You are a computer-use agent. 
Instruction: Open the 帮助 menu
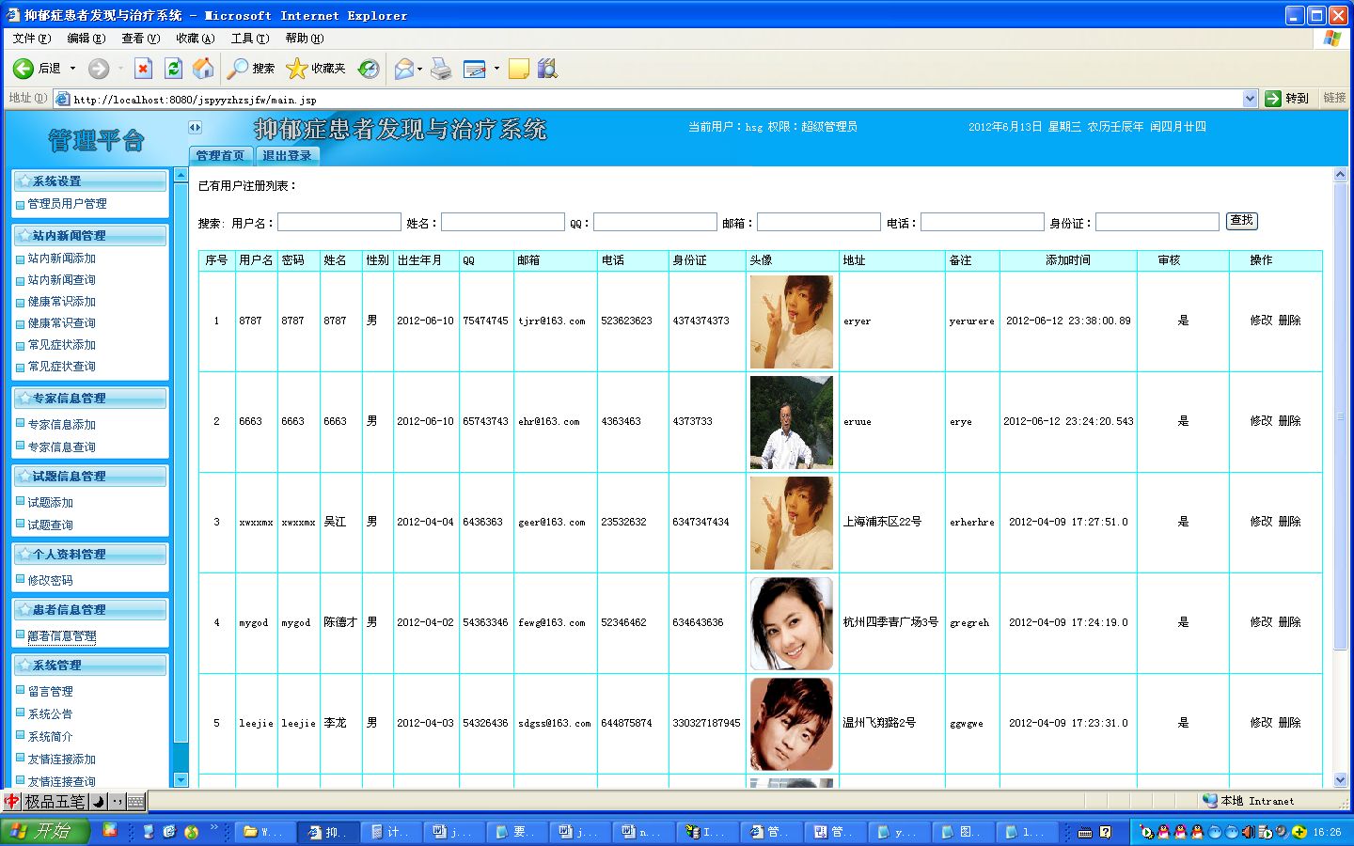click(x=304, y=39)
